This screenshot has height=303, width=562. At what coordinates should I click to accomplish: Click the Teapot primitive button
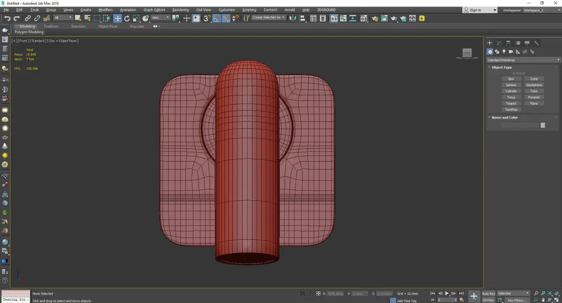click(x=511, y=103)
